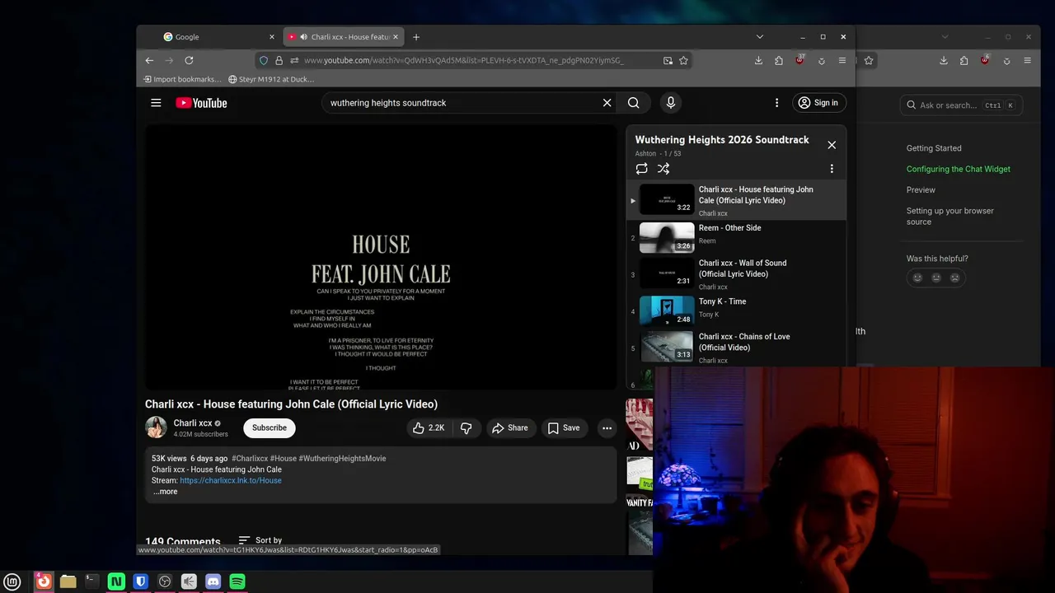
Task: Play Reem - Other Side from playlist
Action: click(736, 237)
